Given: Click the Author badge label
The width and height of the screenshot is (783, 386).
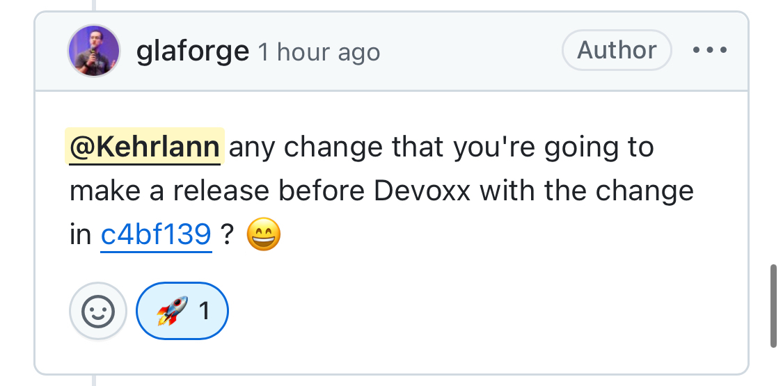Looking at the screenshot, I should pos(616,51).
